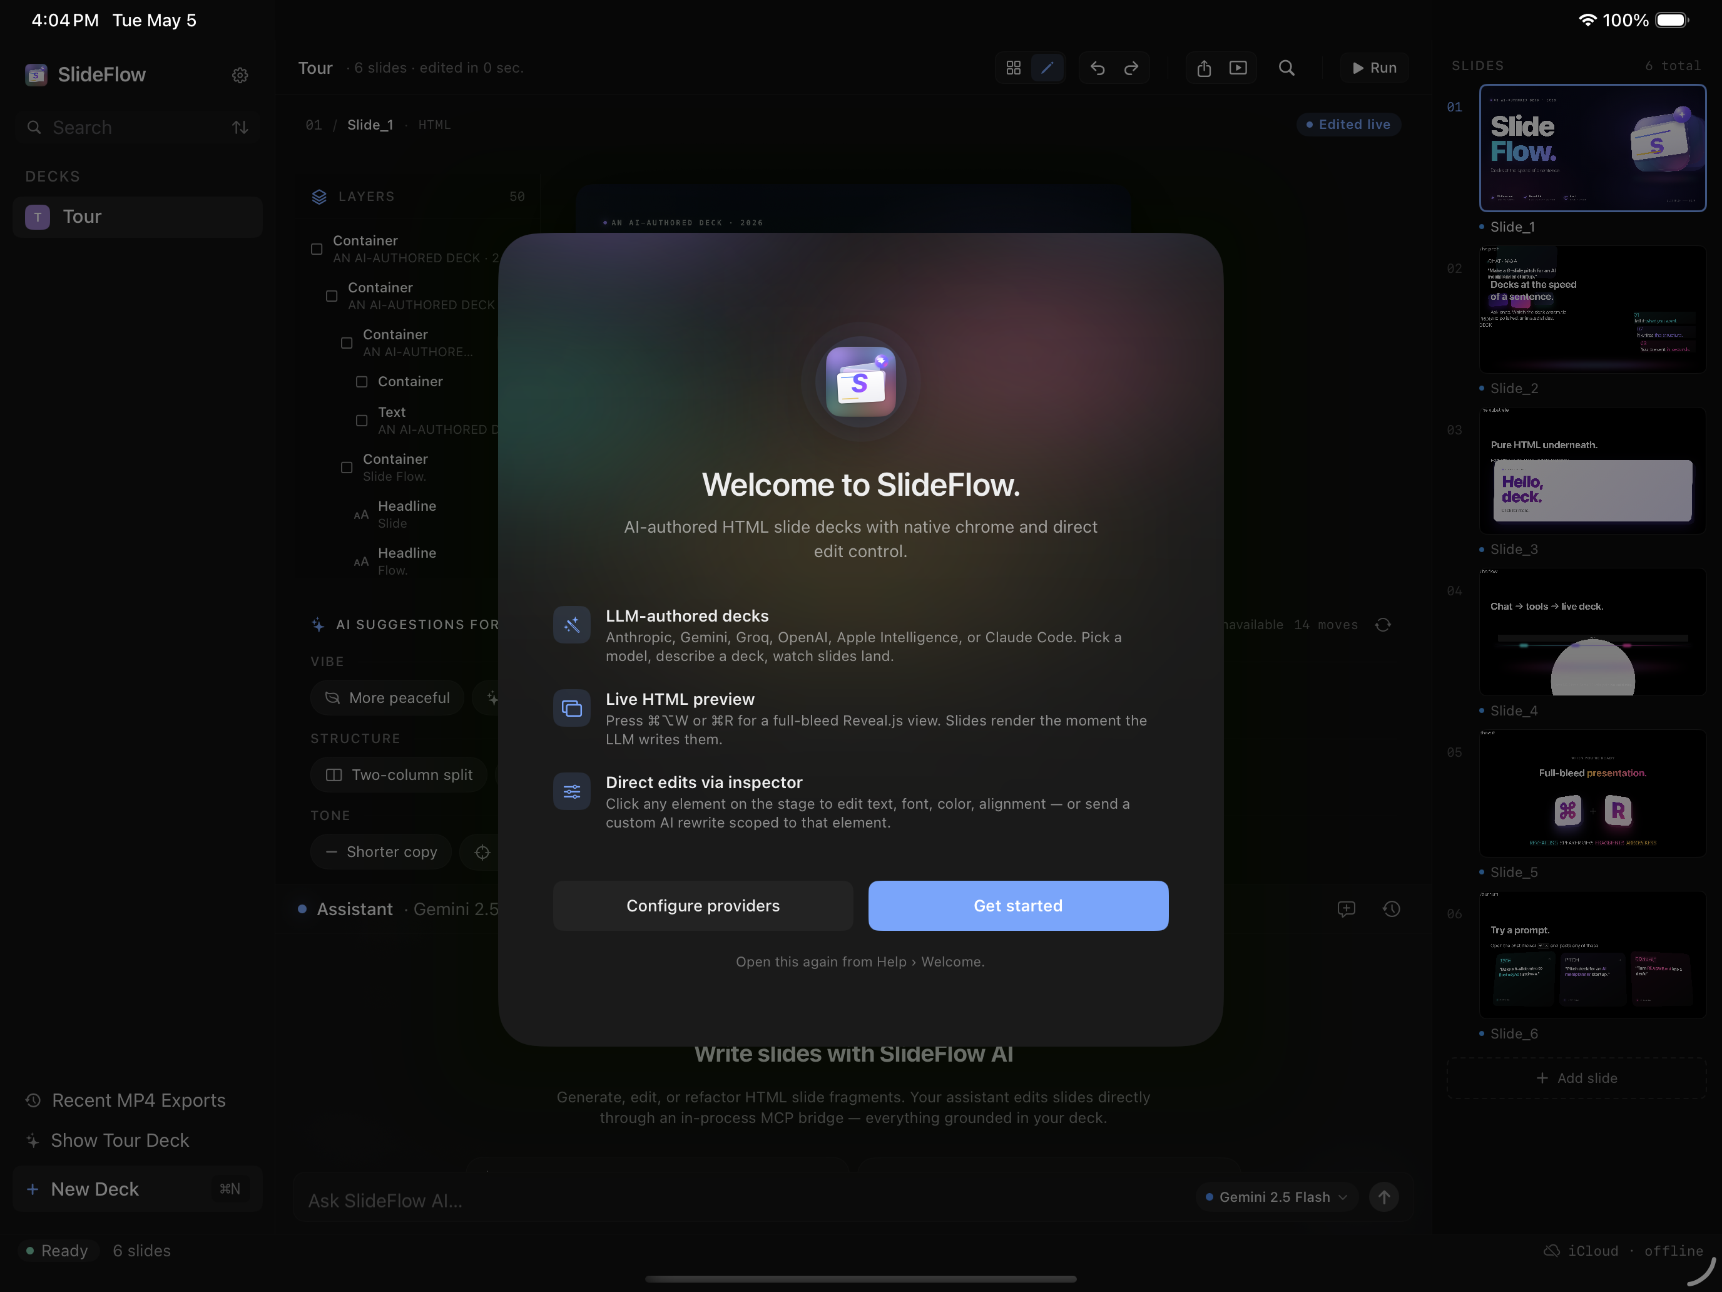This screenshot has height=1292, width=1722.
Task: Click Configure providers button
Action: [703, 906]
